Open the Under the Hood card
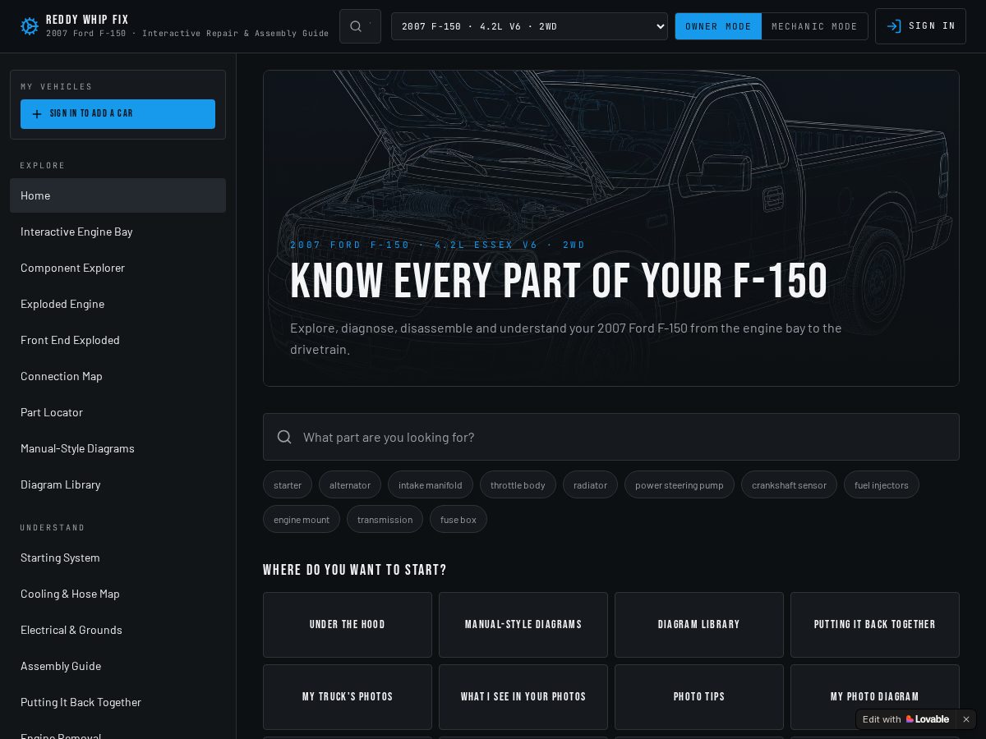The width and height of the screenshot is (986, 739). [x=348, y=625]
